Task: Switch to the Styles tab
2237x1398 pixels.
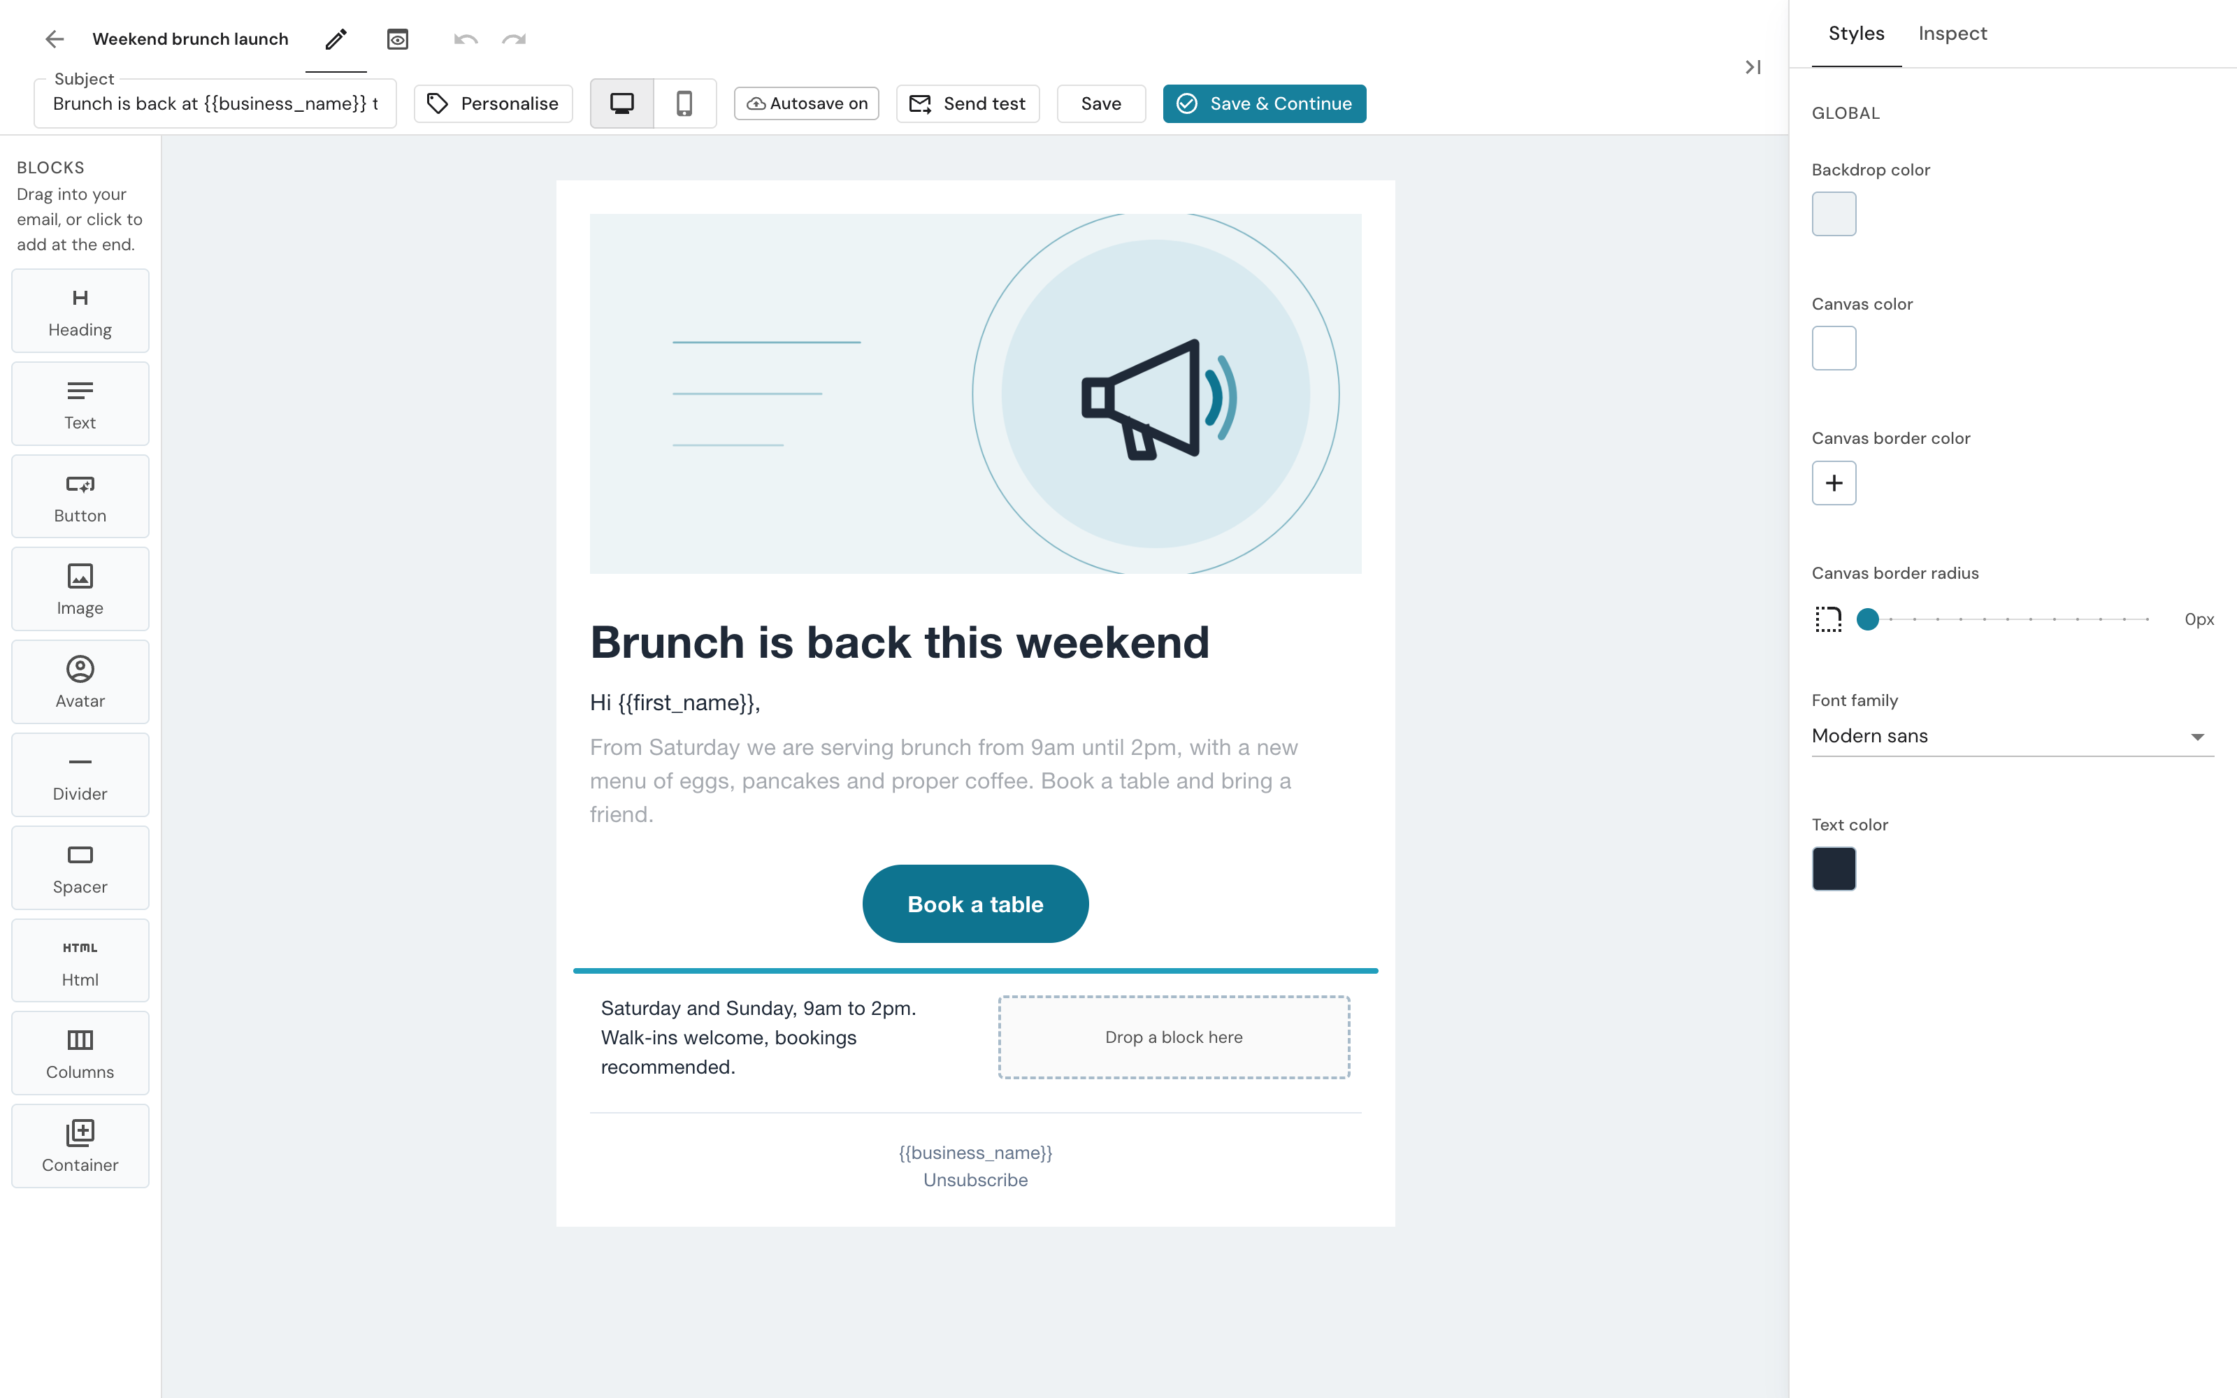Action: click(x=1856, y=34)
